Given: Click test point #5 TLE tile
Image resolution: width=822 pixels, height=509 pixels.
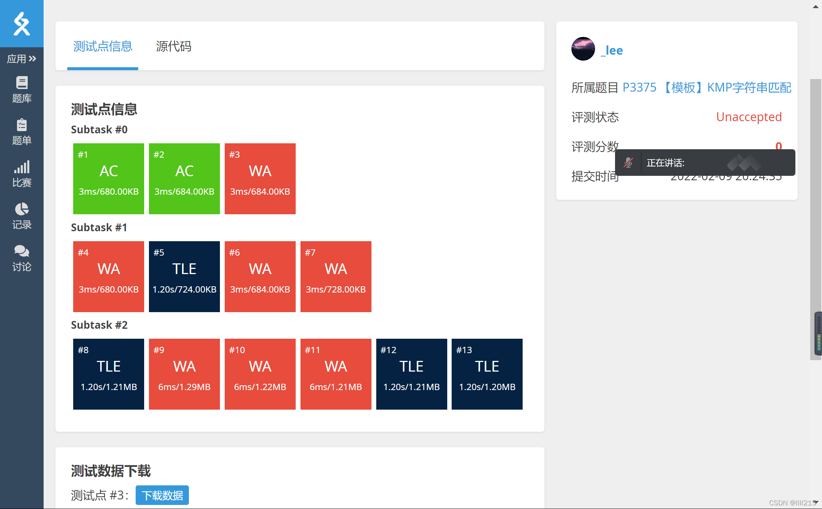Looking at the screenshot, I should pyautogui.click(x=184, y=276).
